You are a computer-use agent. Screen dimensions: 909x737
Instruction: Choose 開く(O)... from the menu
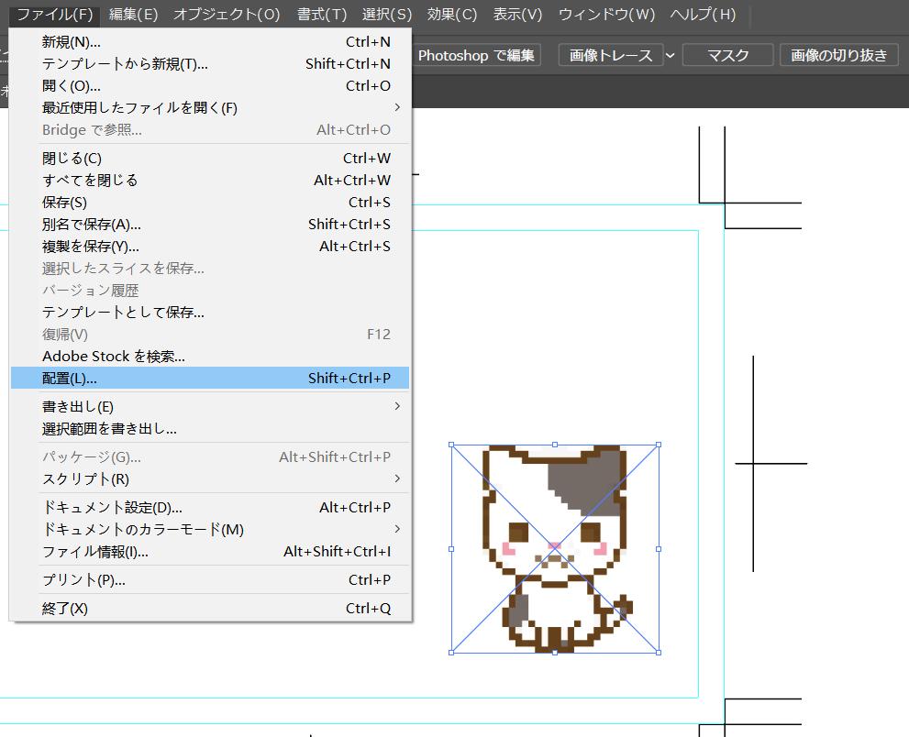tap(72, 86)
